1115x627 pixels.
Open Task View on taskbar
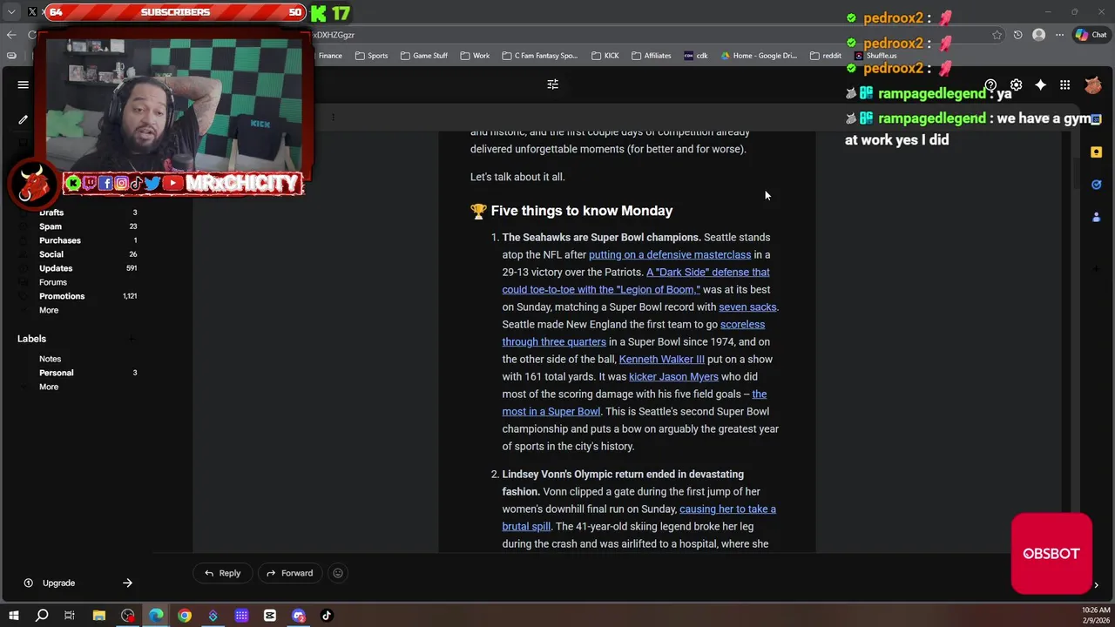(x=70, y=616)
